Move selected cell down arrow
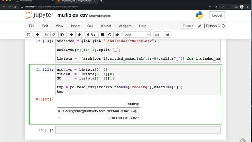Image resolution: width=252 pixels, height=142 pixels. [79, 35]
